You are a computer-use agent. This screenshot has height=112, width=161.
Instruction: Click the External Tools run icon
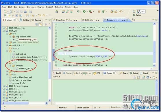[90, 12]
